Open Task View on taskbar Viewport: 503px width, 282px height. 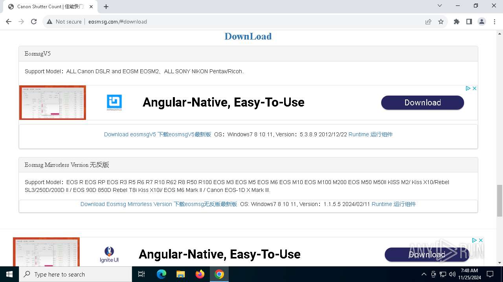[141, 274]
